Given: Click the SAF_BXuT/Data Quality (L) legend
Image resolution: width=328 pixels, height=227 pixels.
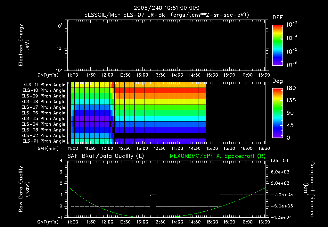Looking at the screenshot, I should [106, 156].
